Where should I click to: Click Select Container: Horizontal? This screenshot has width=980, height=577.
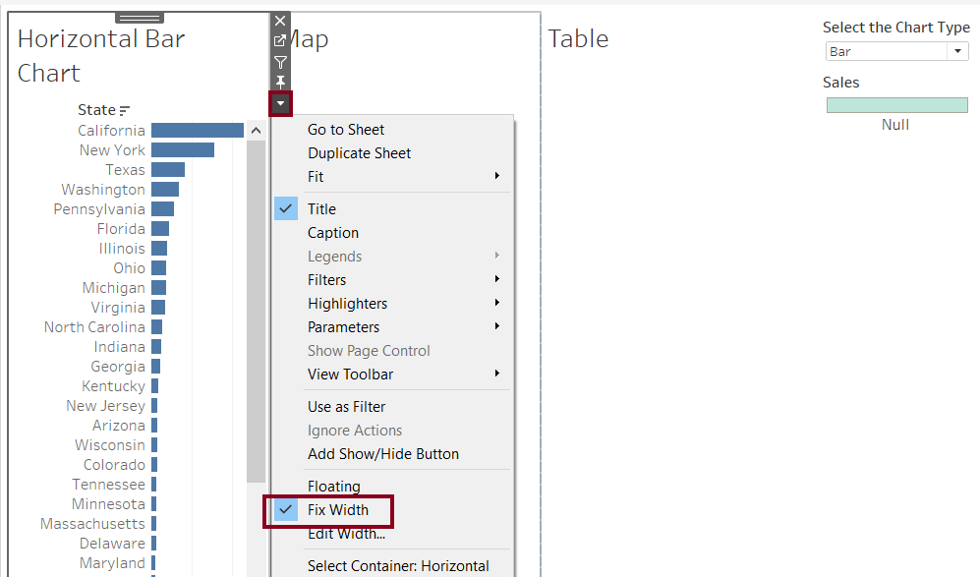[398, 565]
